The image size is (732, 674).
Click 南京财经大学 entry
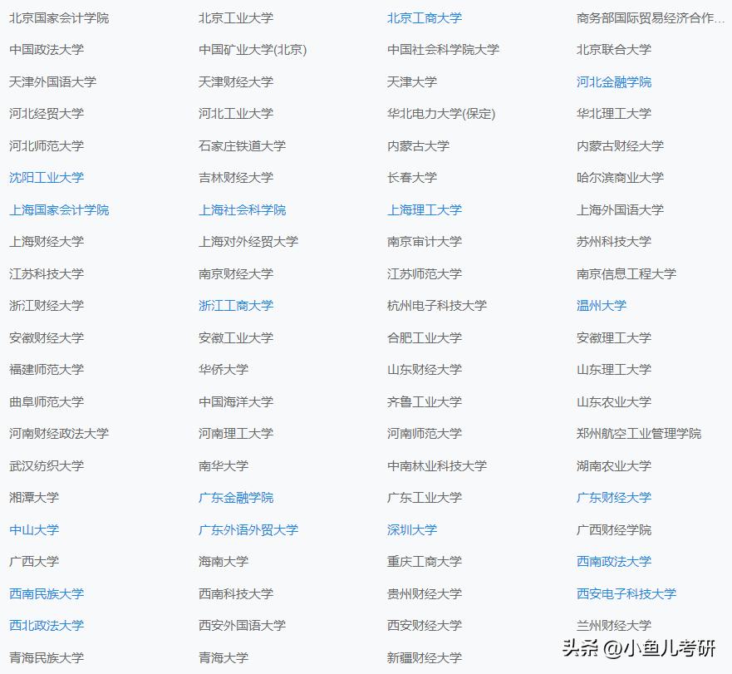click(236, 274)
